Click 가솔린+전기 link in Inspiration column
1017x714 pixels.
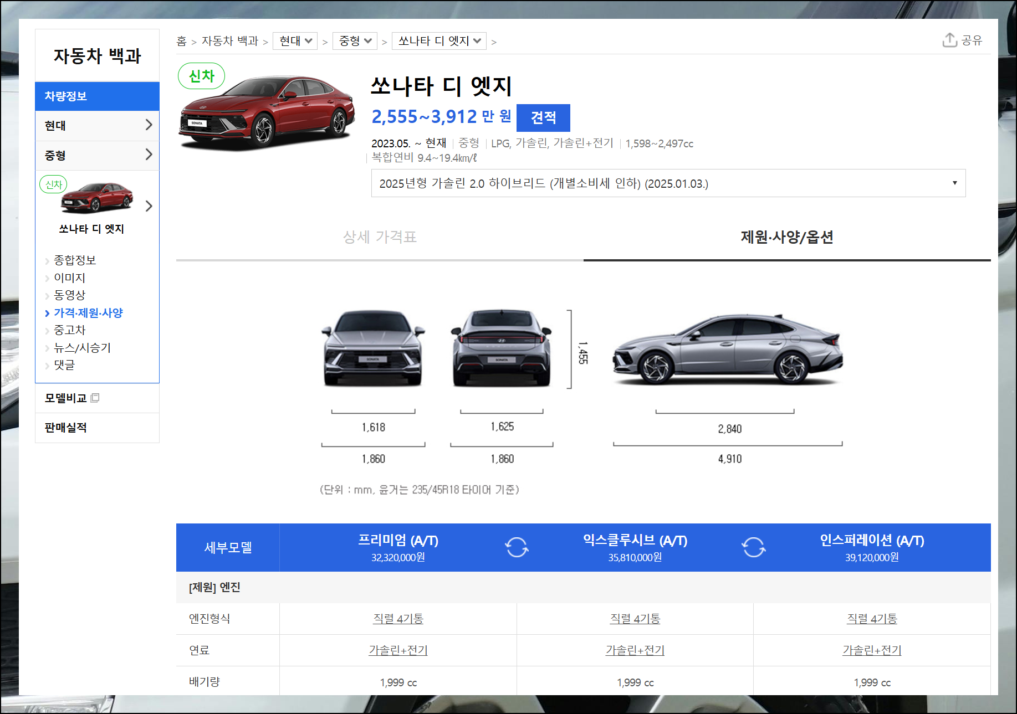pyautogui.click(x=872, y=650)
